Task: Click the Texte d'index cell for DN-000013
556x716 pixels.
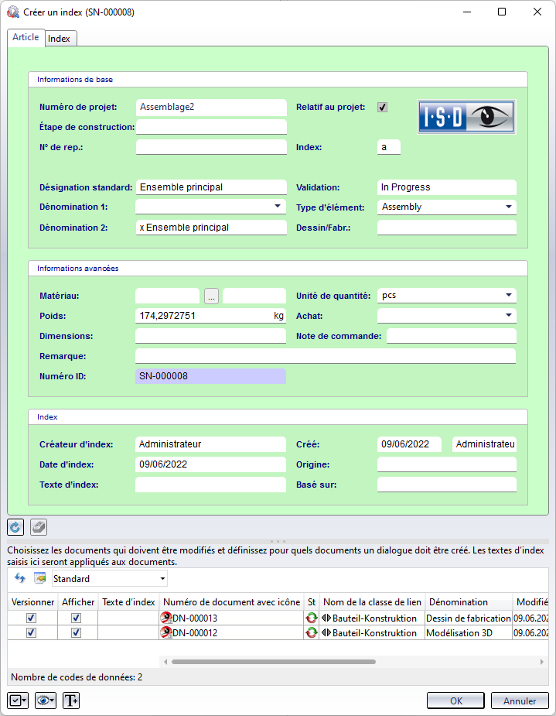Action: [x=128, y=618]
